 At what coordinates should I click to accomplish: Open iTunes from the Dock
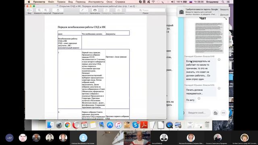(x=119, y=125)
